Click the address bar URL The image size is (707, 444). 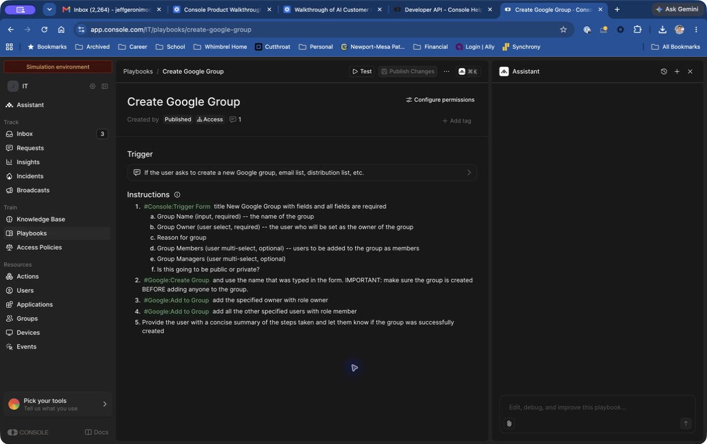coord(170,29)
